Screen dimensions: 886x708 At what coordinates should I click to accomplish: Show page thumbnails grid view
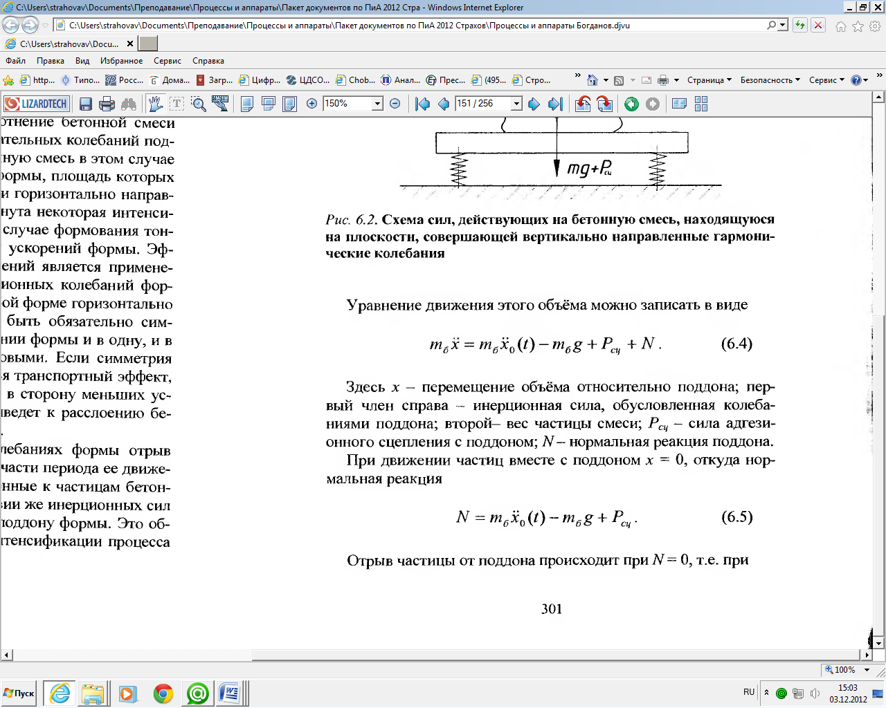[x=701, y=104]
